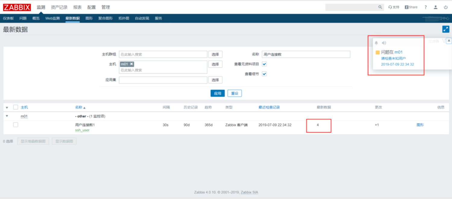This screenshot has height=199, width=452.
Task: Open the 支持 support link
Action: (x=394, y=7)
